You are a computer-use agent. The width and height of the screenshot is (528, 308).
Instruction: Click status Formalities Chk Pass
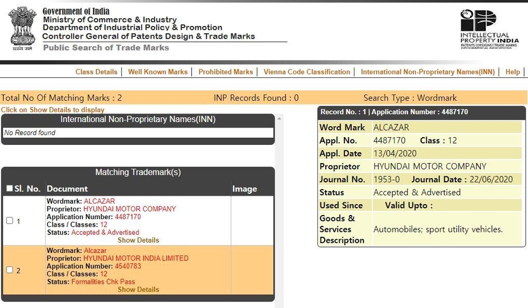coord(103,281)
